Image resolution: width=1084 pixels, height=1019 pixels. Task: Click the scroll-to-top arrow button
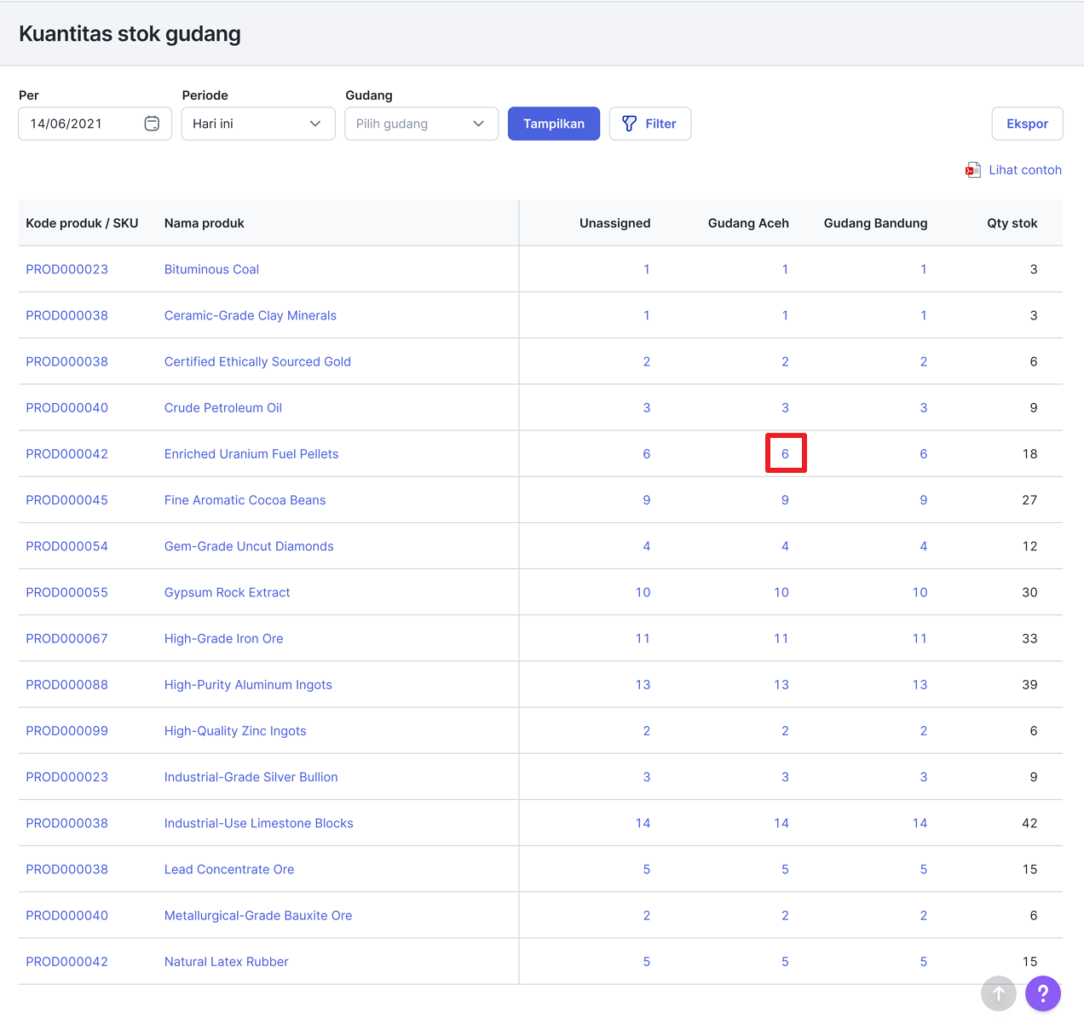[999, 993]
